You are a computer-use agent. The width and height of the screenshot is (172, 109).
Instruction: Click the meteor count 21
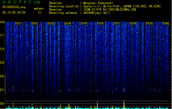coord(39,13)
